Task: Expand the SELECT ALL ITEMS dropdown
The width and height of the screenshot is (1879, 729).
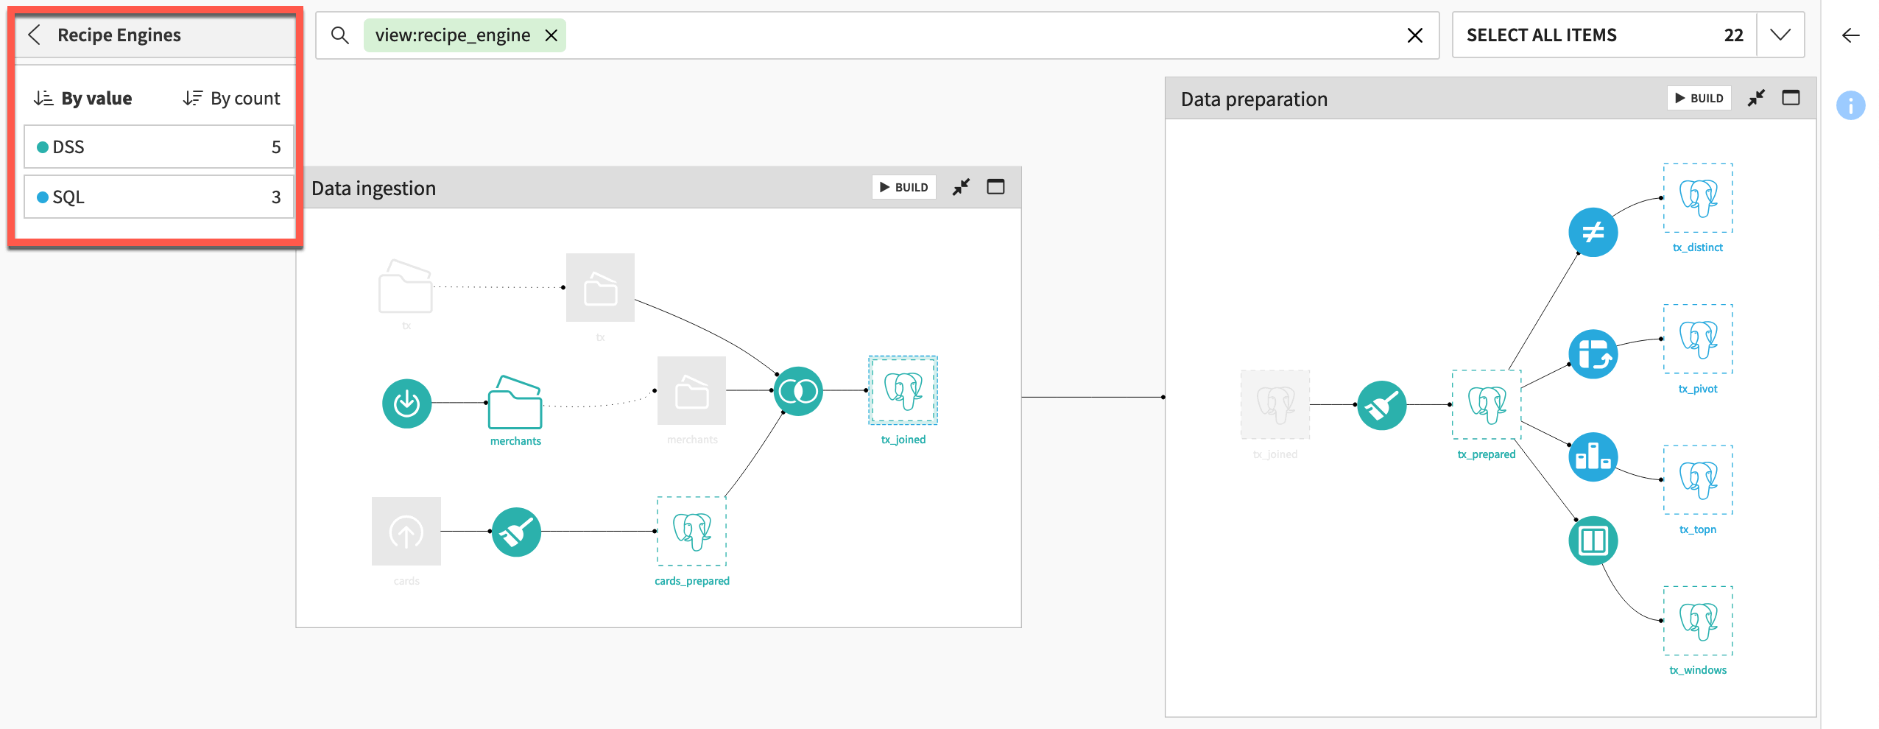Action: tap(1780, 35)
